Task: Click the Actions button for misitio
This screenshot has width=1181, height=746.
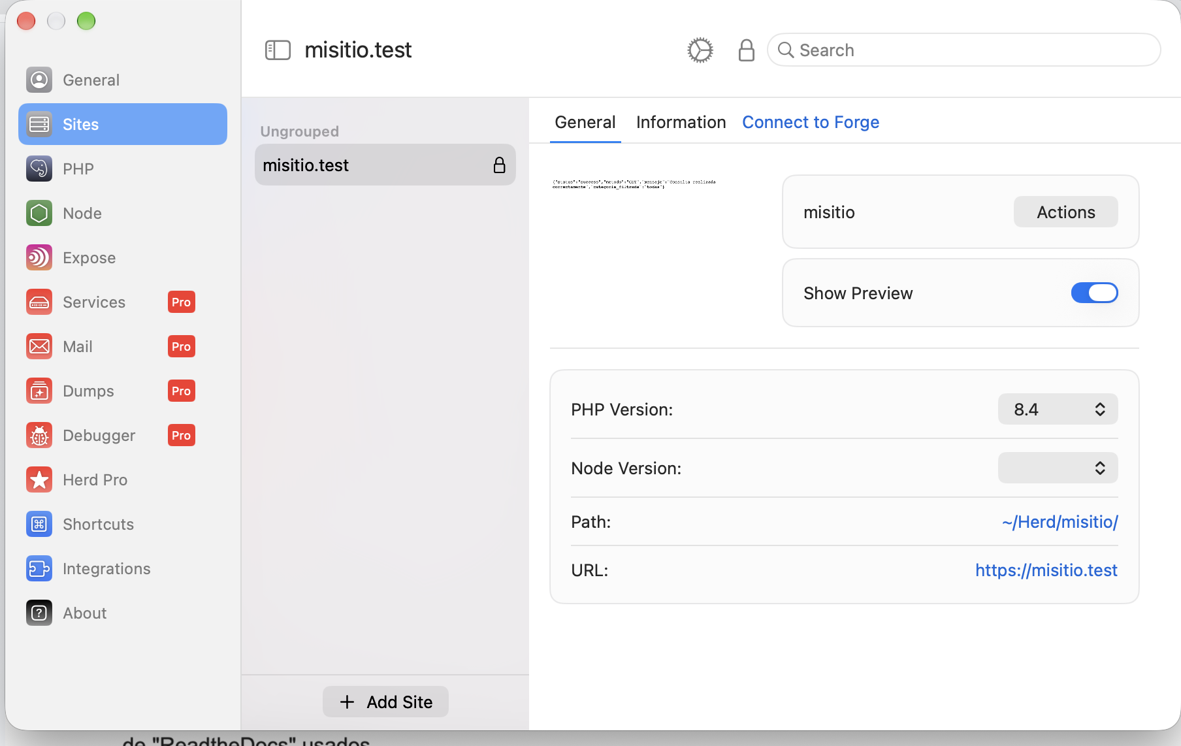Action: point(1066,212)
